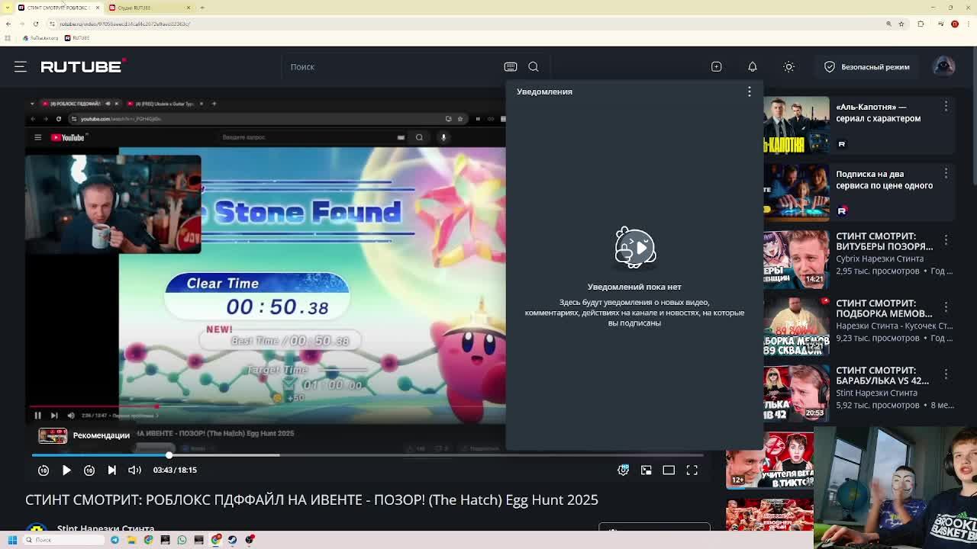The width and height of the screenshot is (977, 549).
Task: Play the RUTUBE video
Action: (66, 470)
